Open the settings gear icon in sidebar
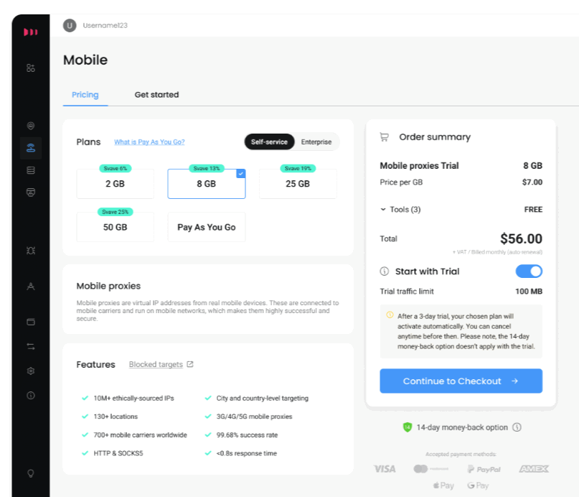This screenshot has width=579, height=497. coord(30,371)
